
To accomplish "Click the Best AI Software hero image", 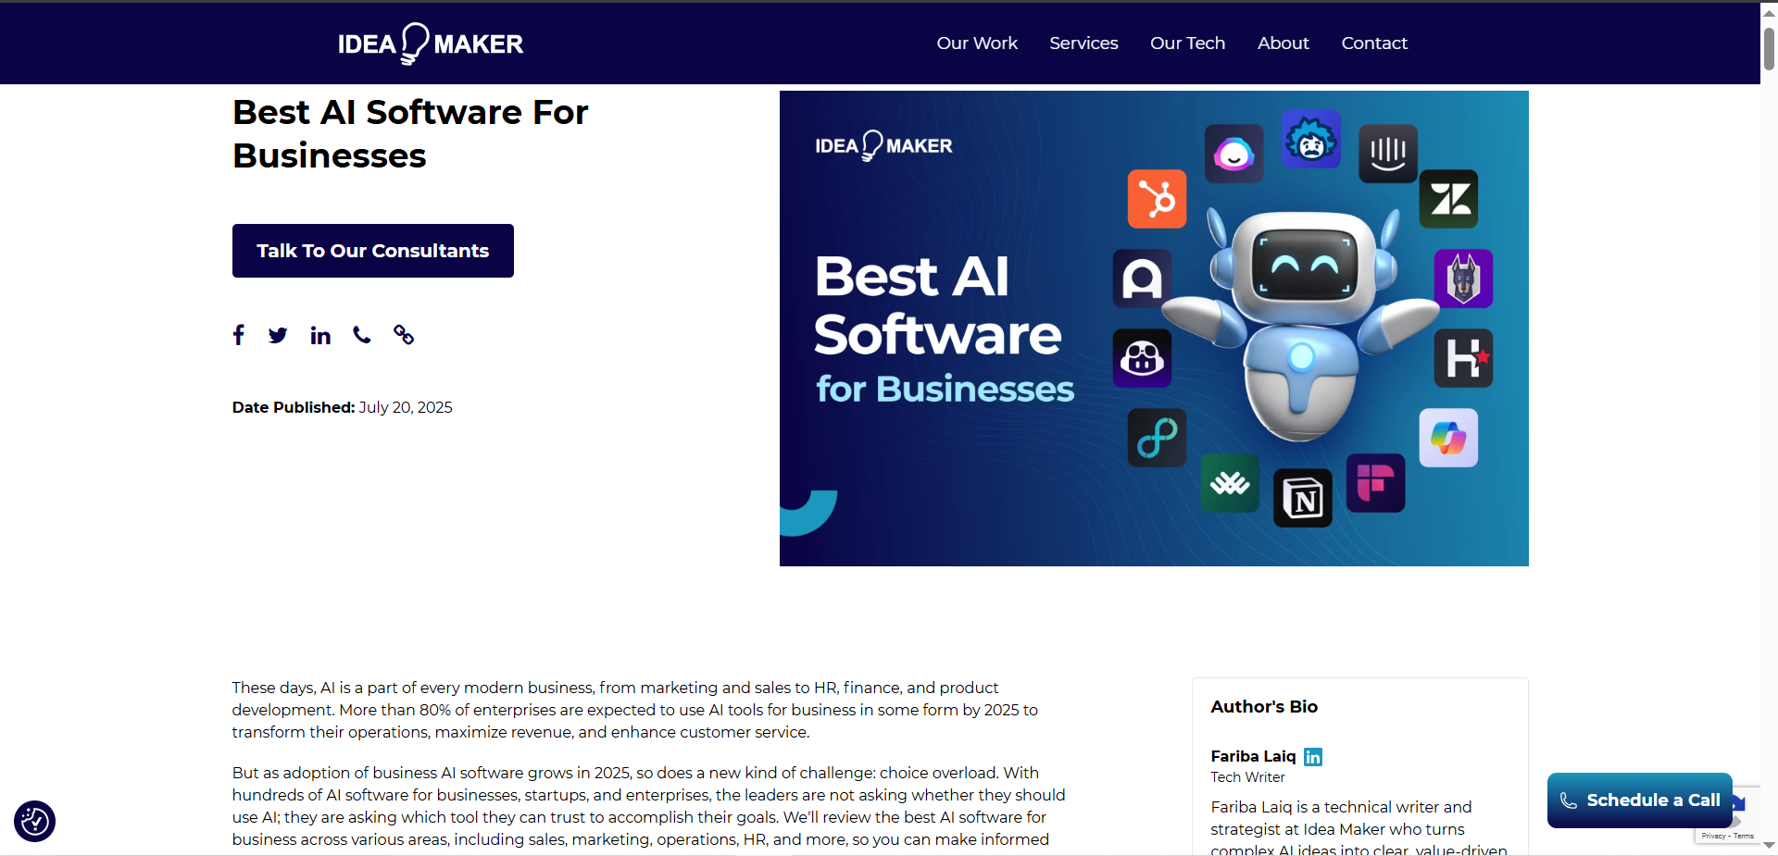I will click(1153, 328).
